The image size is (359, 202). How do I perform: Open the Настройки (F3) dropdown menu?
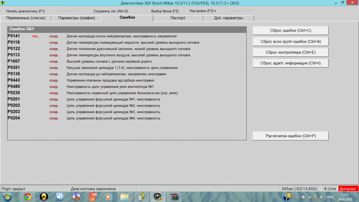[x=203, y=11]
